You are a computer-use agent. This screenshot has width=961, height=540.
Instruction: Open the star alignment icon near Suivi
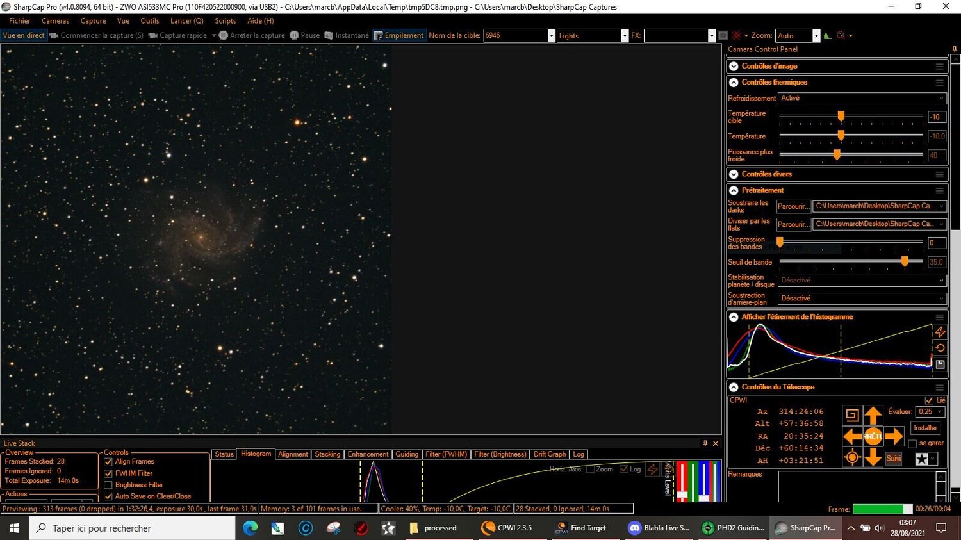pos(921,458)
